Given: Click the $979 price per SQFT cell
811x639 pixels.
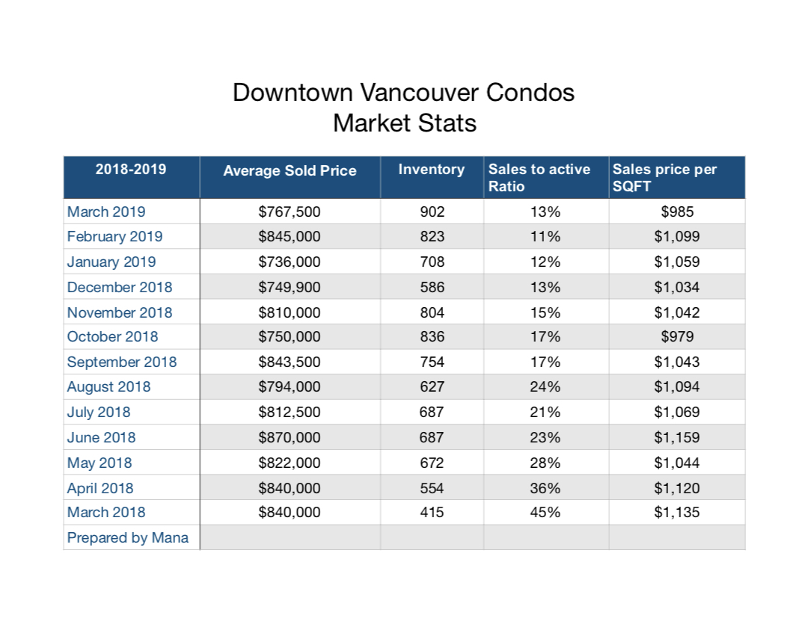Looking at the screenshot, I should (x=677, y=336).
